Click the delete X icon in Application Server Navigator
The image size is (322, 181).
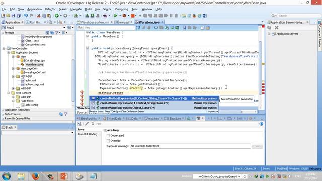click(276, 28)
